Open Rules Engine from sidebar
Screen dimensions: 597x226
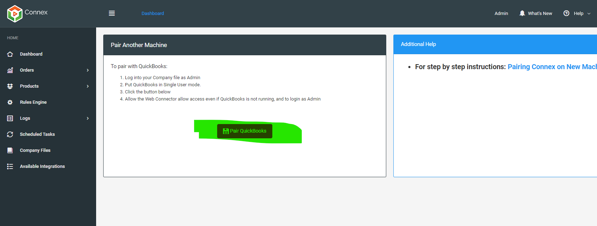(x=33, y=102)
